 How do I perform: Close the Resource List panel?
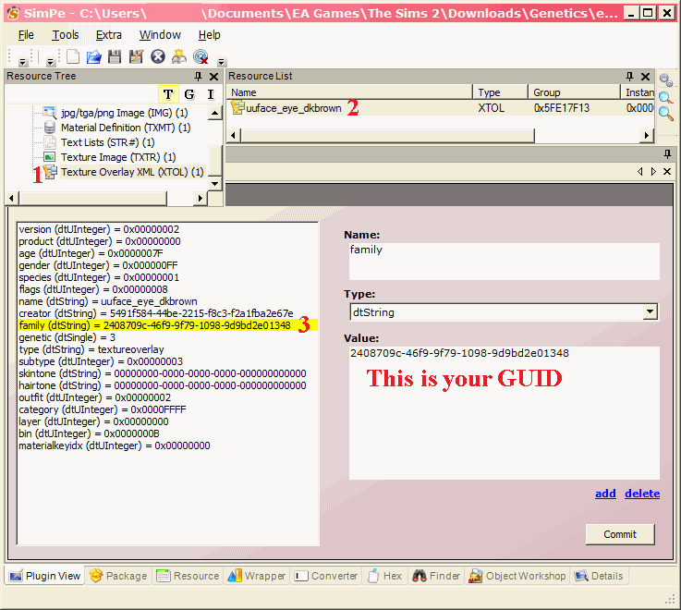click(x=645, y=77)
